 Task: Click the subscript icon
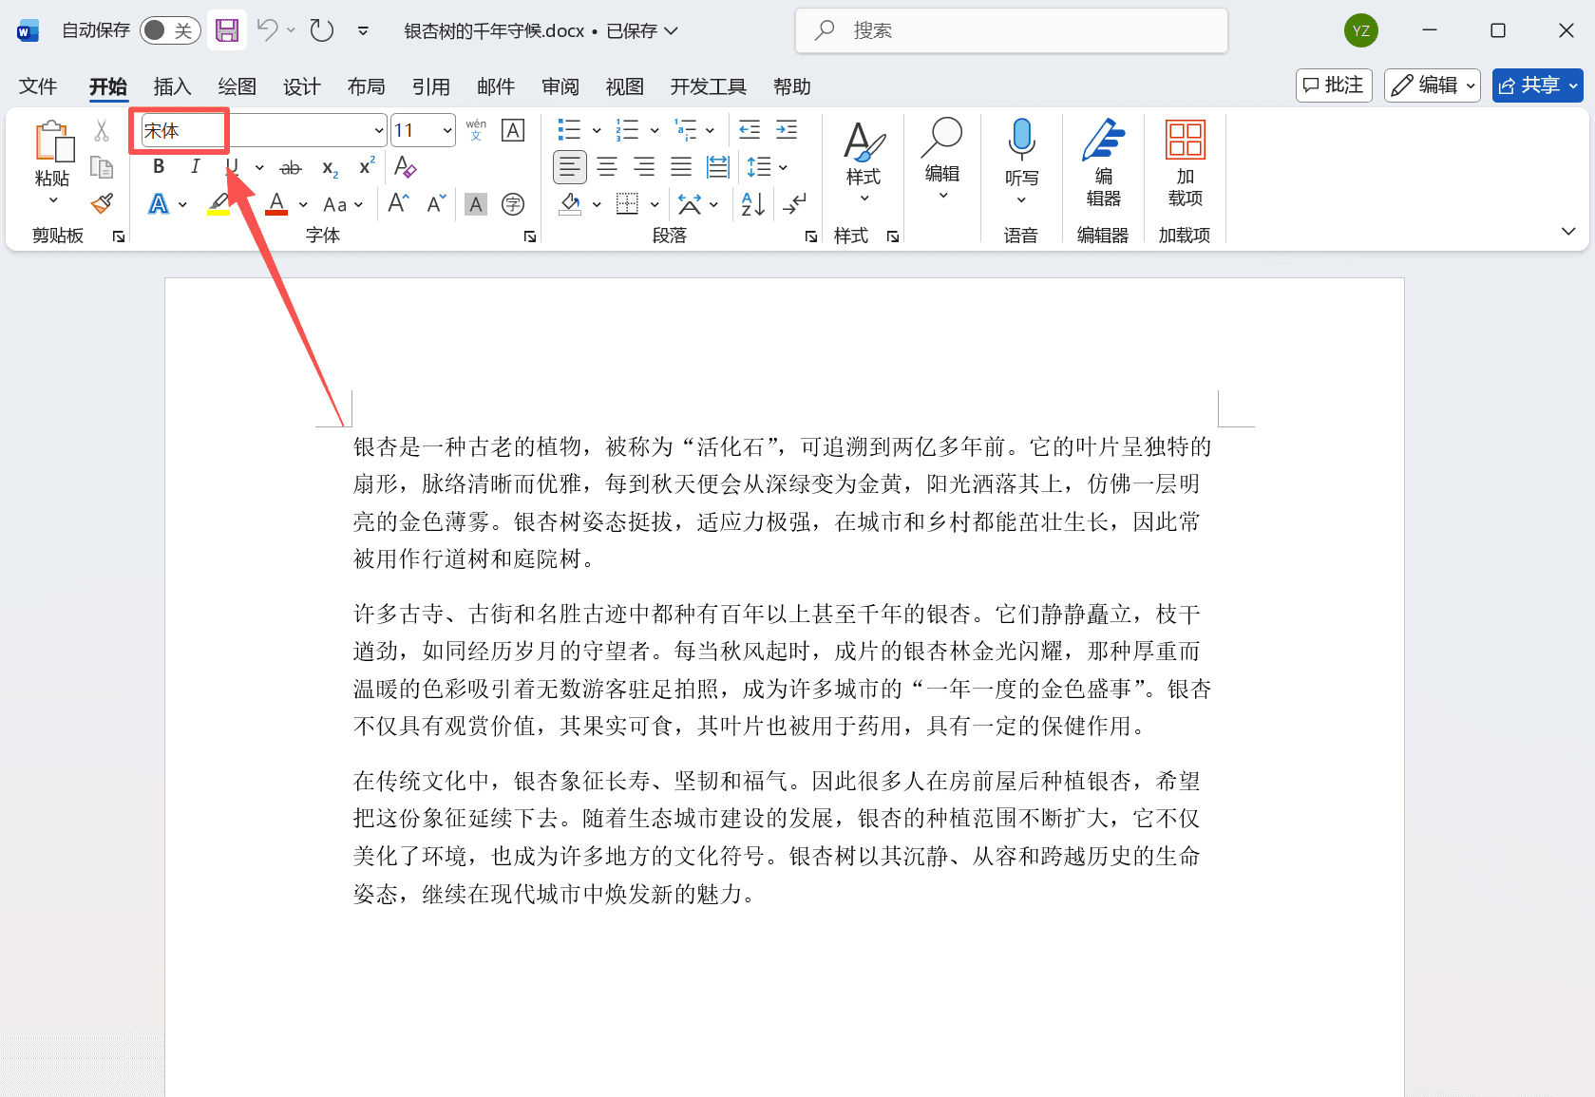(x=328, y=168)
